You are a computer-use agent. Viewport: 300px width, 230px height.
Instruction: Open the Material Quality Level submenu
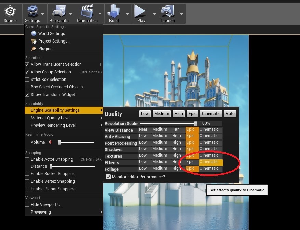[x=64, y=118]
